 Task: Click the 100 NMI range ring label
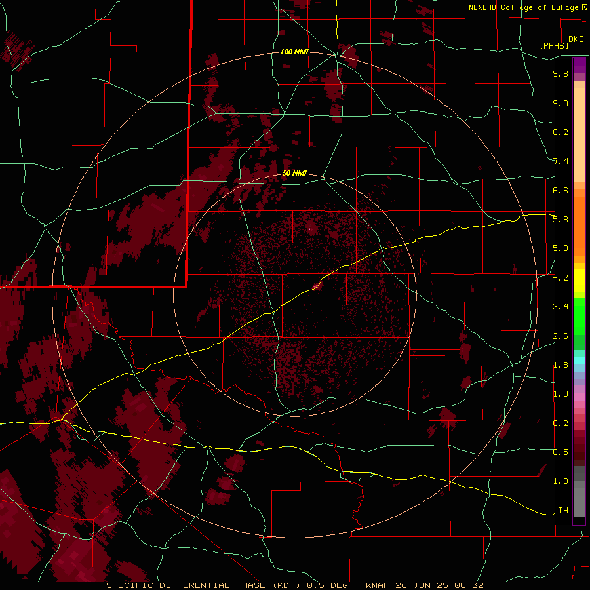click(294, 52)
